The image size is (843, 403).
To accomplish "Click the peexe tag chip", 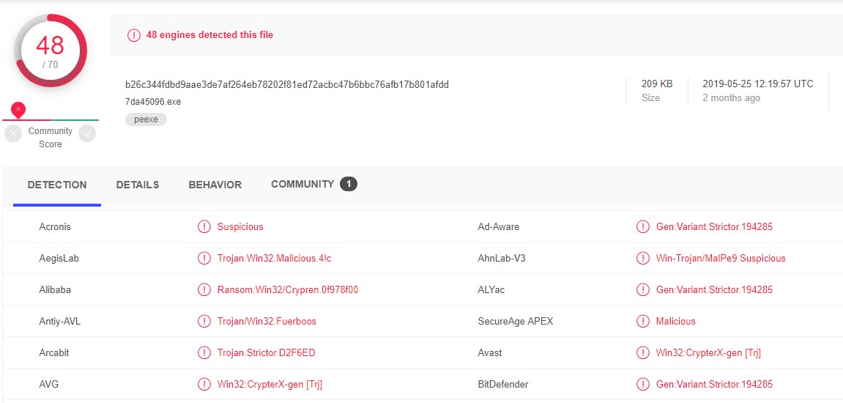I will click(x=146, y=119).
